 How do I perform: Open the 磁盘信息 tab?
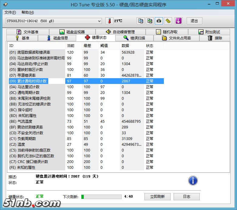57,38
